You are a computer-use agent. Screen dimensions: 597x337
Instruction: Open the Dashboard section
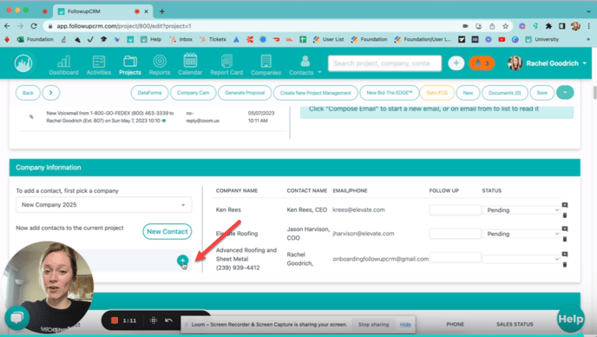(x=63, y=65)
